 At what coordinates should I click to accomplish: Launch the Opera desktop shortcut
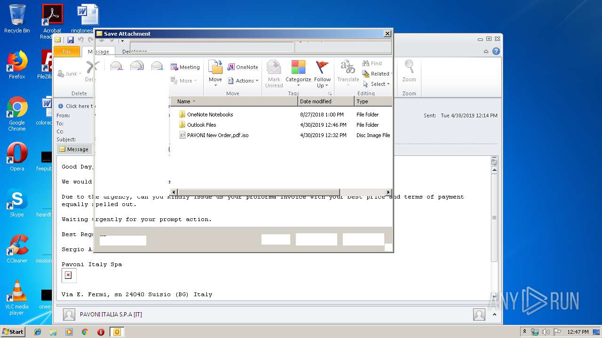(17, 156)
